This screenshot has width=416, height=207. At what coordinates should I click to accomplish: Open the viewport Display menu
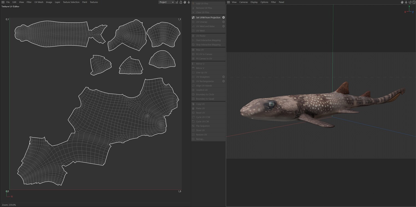coord(254,2)
